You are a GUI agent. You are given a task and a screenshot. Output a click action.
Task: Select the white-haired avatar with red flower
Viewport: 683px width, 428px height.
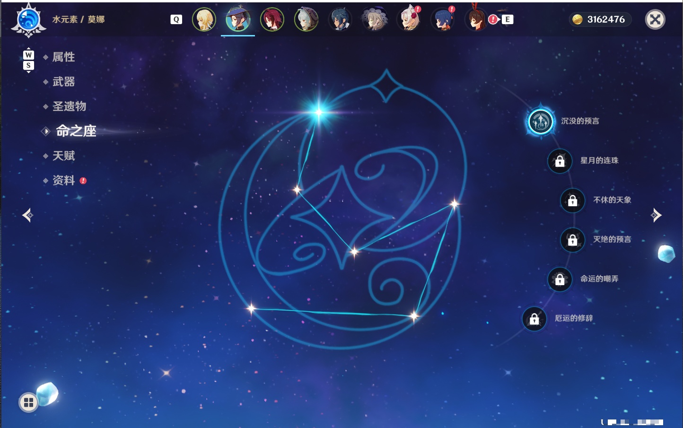(x=409, y=19)
